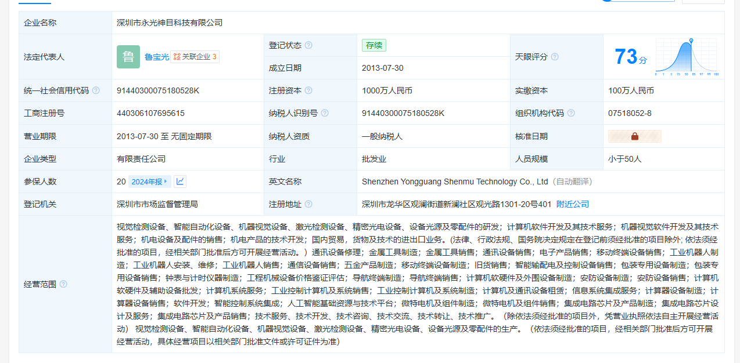Click the 鲁 avatar of the legal representative
The height and width of the screenshot is (363, 740).
tap(128, 57)
